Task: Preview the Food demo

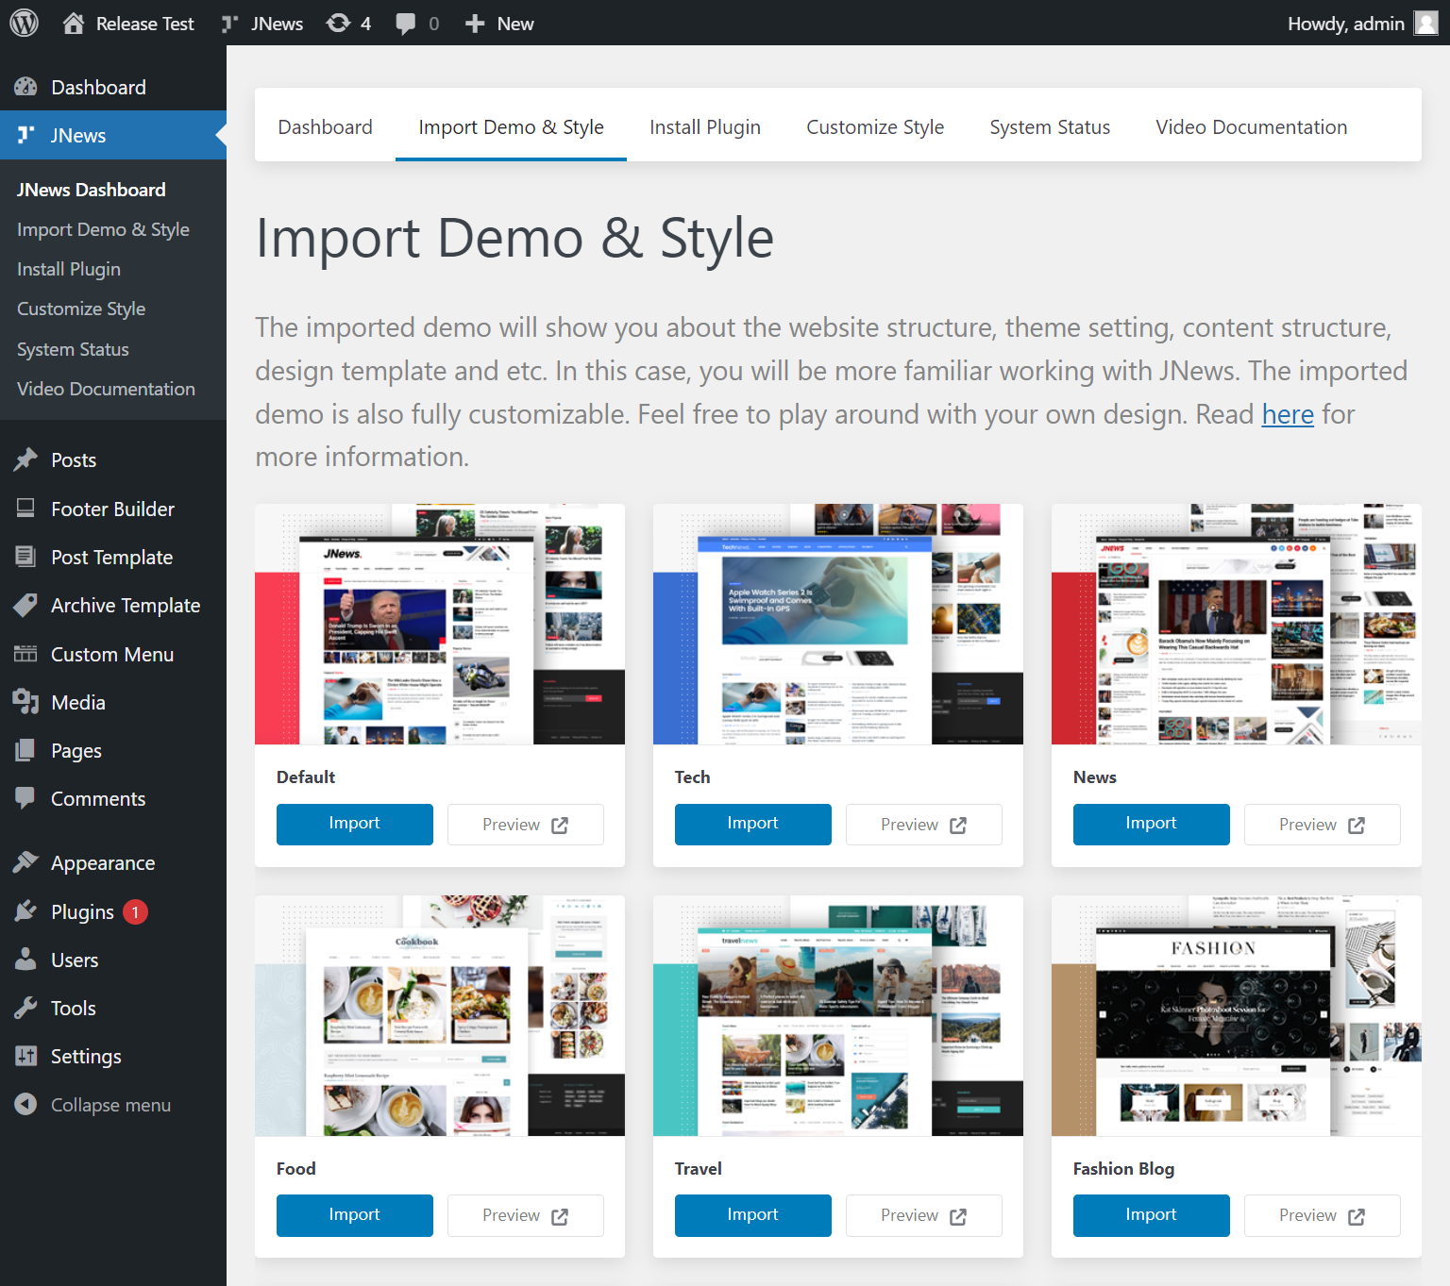Action: click(x=525, y=1215)
